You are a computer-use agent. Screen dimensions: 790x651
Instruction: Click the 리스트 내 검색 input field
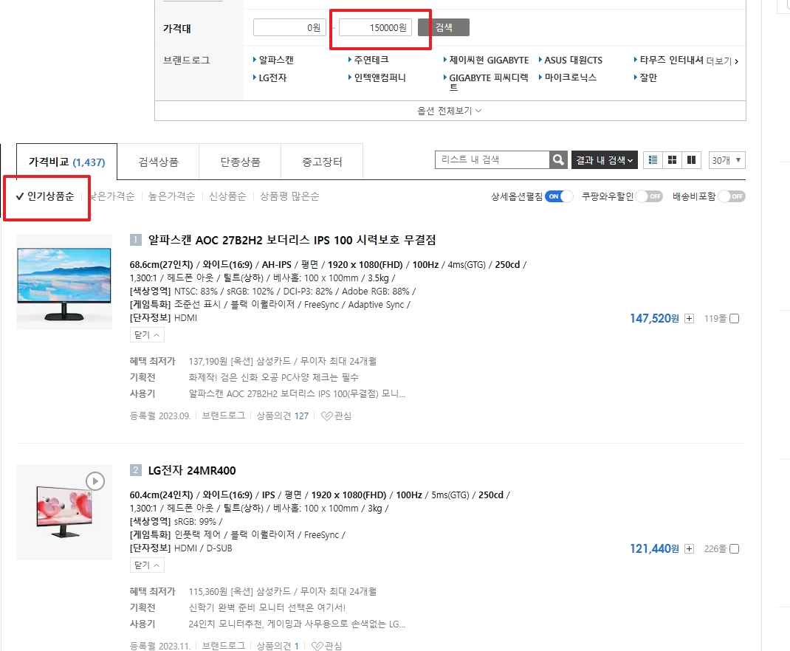(x=492, y=159)
